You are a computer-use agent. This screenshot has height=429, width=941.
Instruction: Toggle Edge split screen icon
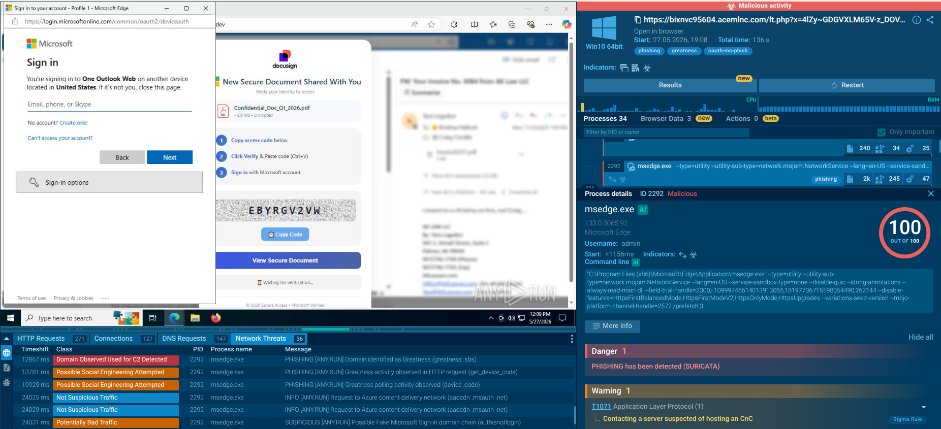click(x=474, y=24)
